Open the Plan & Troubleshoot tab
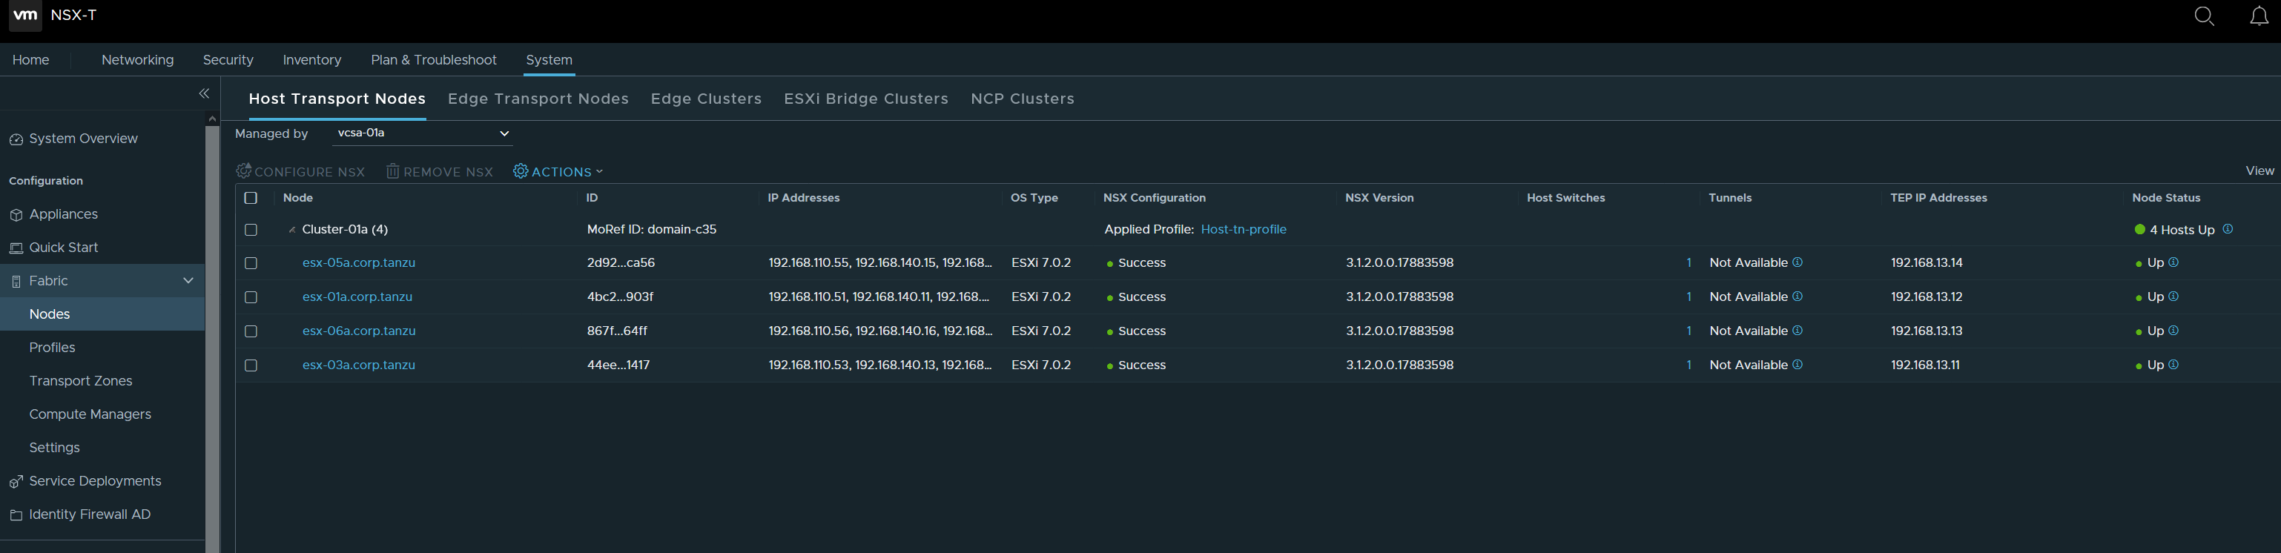This screenshot has width=2281, height=553. 433,60
